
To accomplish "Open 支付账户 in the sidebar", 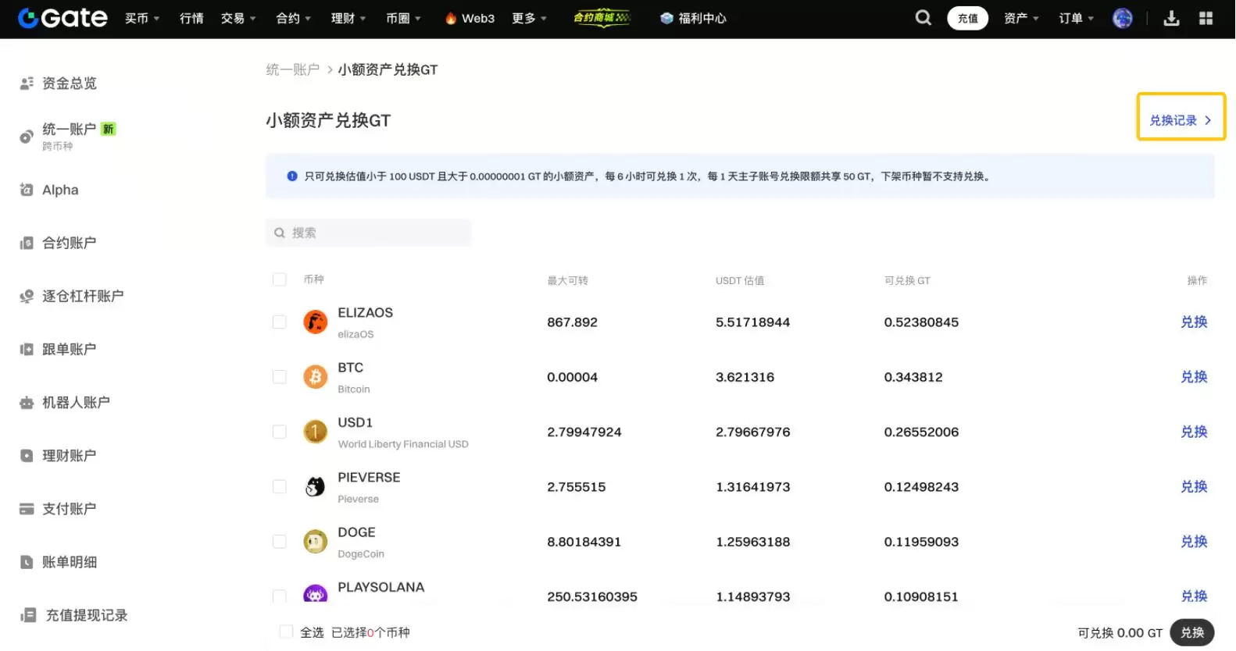I will tap(69, 509).
